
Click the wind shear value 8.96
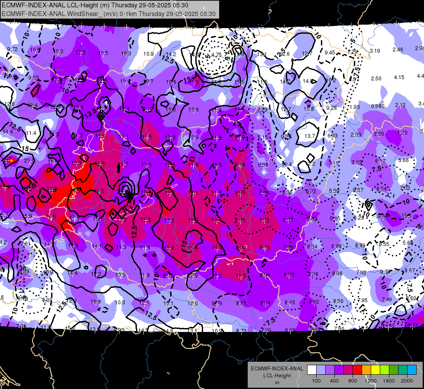pos(337,274)
